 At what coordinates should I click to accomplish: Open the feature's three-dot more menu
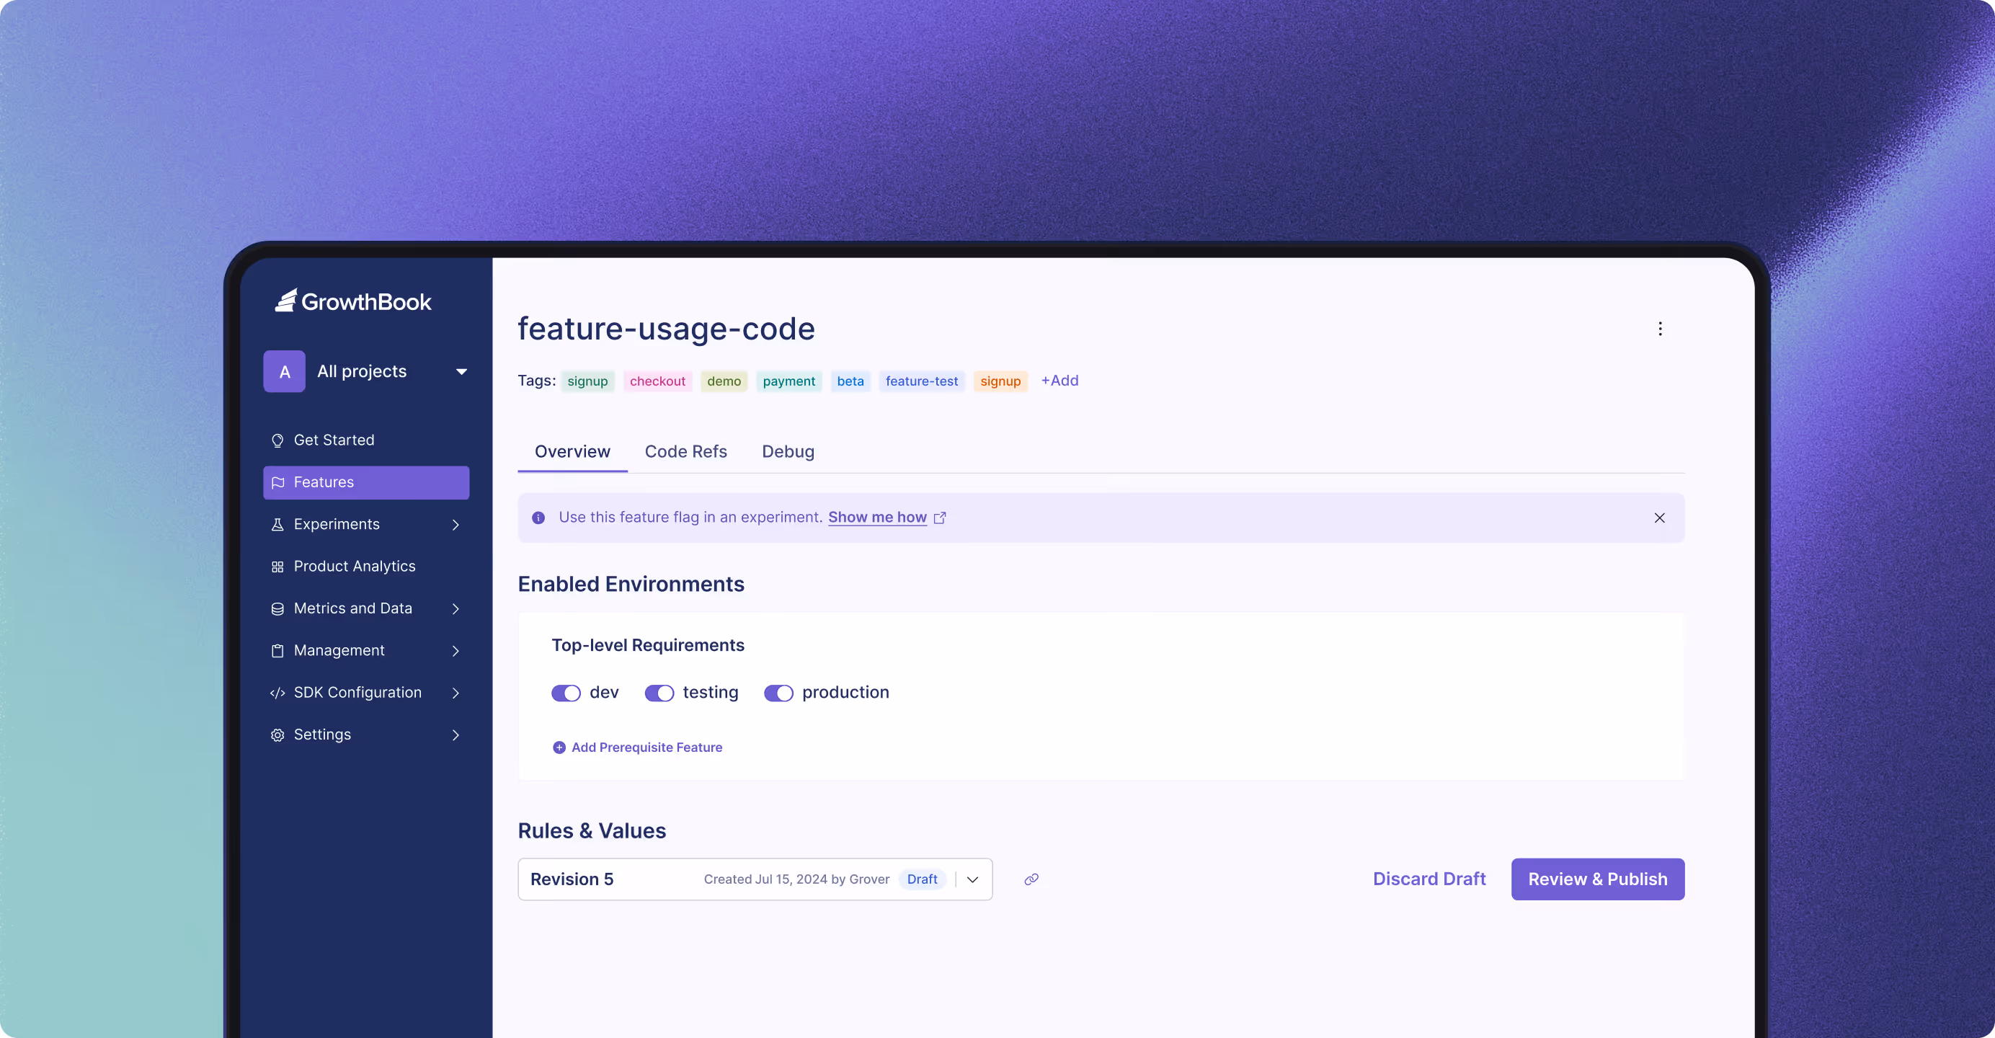point(1660,329)
